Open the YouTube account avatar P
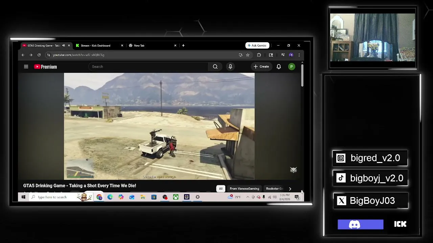This screenshot has width=433, height=243. tap(292, 67)
